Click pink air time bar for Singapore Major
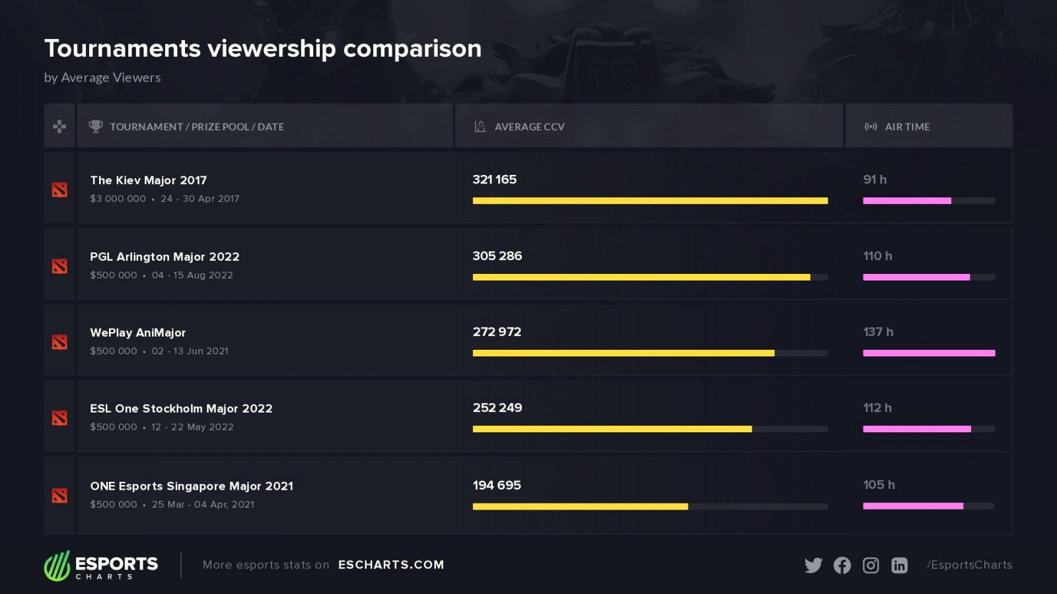The width and height of the screenshot is (1057, 594). 913,506
